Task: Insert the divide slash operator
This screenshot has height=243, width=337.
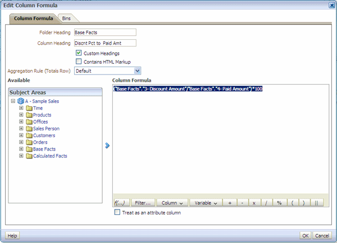Action: (266, 203)
